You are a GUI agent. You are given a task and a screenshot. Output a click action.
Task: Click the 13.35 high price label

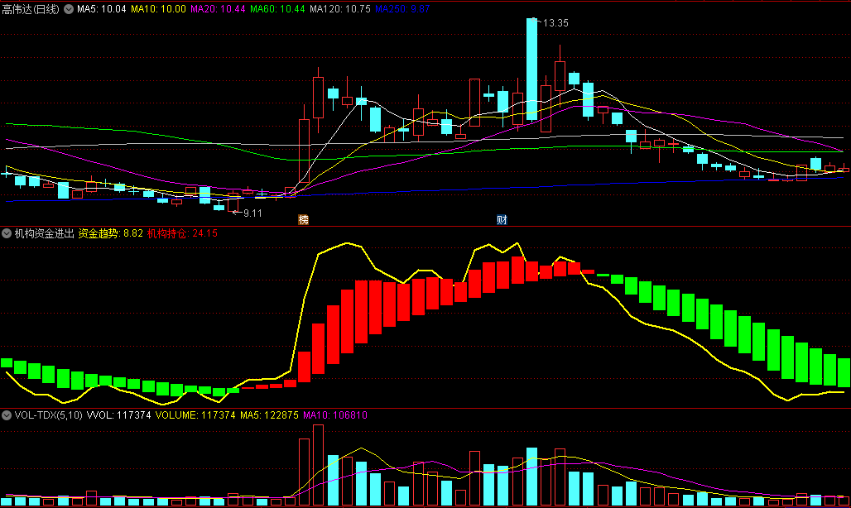click(x=555, y=23)
